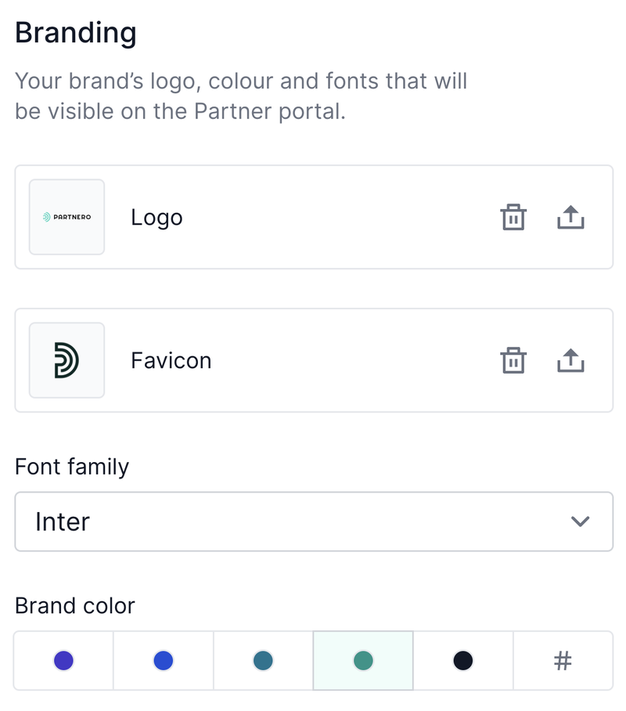Select the highlighted green brand color
This screenshot has height=711, width=626.
[x=363, y=661]
